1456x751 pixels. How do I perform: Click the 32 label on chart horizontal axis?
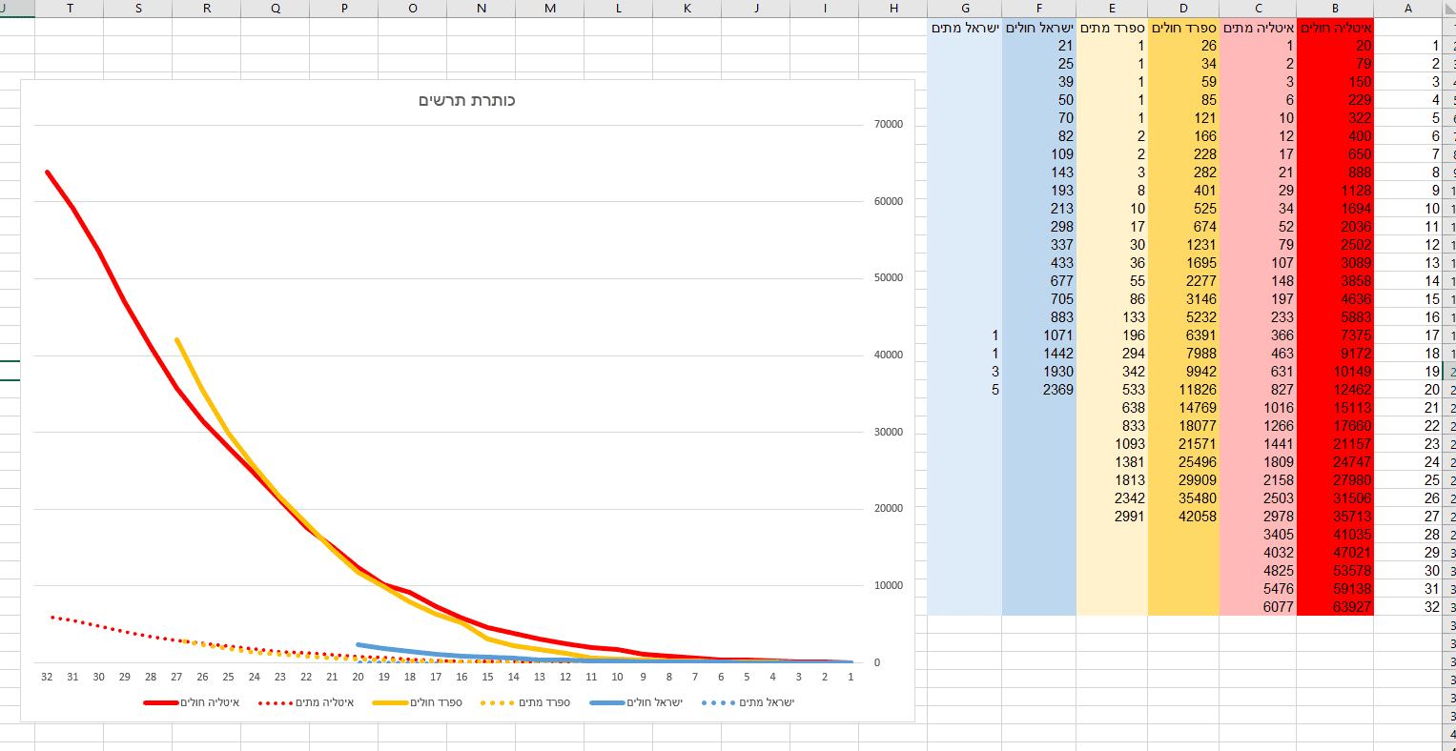click(47, 677)
